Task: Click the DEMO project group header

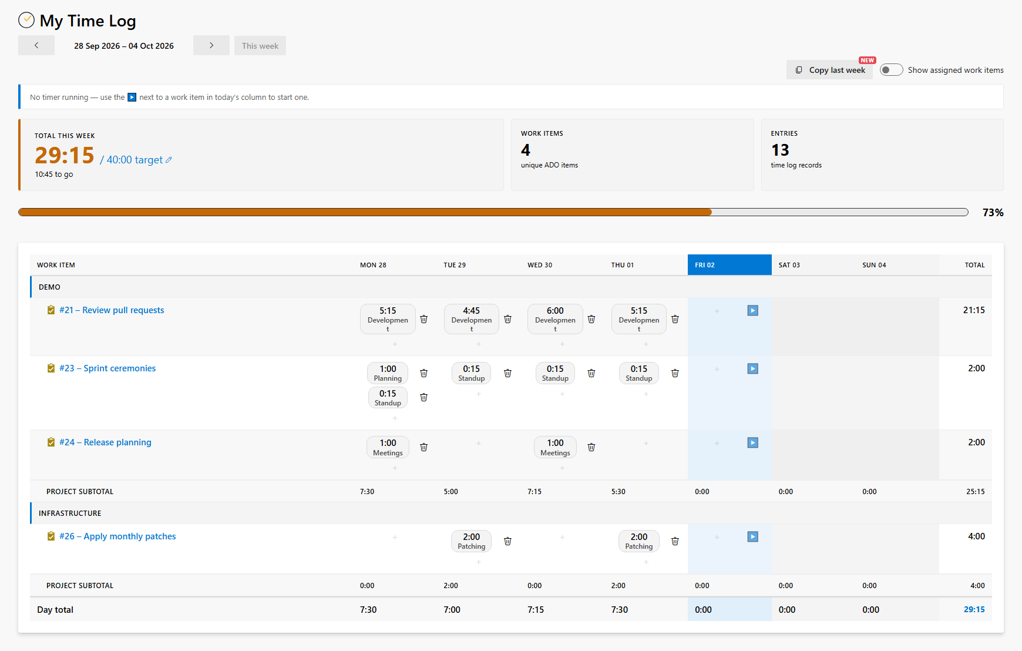Action: (x=511, y=287)
